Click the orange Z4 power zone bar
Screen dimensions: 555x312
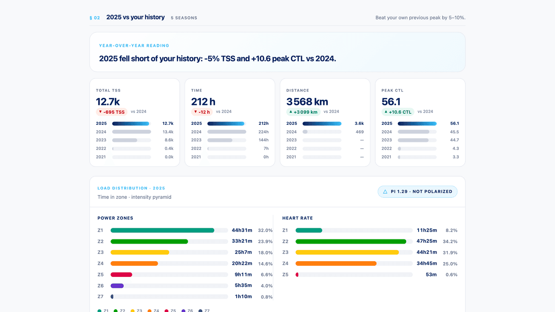134,263
